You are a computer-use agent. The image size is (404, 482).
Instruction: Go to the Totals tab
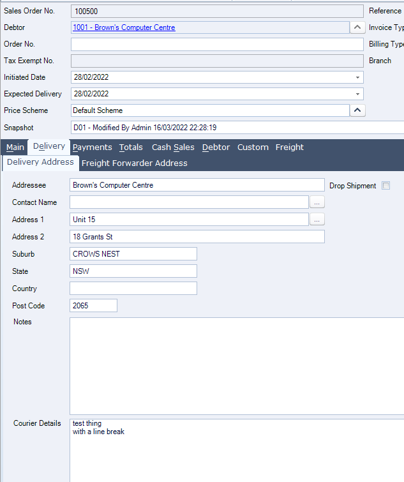coord(131,147)
